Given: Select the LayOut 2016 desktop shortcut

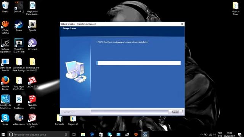Looking at the screenshot, I should point(32,82).
